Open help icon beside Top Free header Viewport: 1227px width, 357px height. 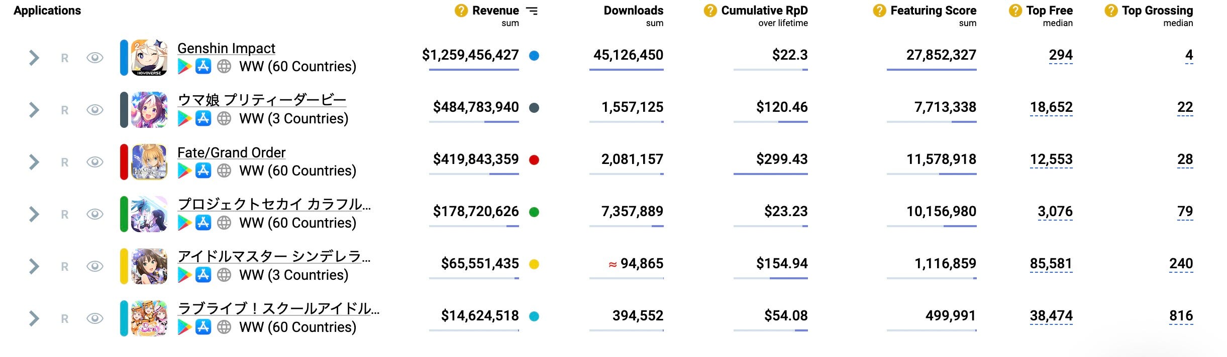pos(1015,11)
